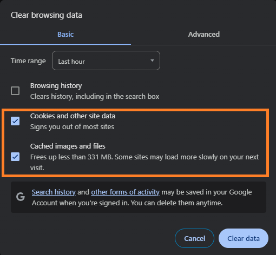Viewport: 276px width, 255px height.
Task: Open the Search history link
Action: 54,192
